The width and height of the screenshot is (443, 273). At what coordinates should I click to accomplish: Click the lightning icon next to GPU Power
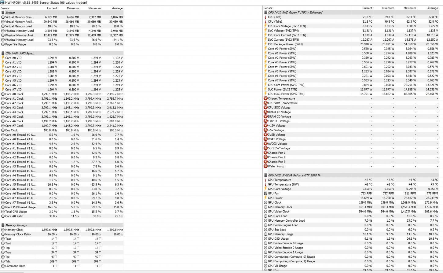pos(265,198)
